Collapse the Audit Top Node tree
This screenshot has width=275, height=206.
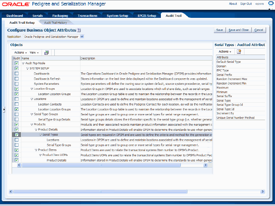coord(23,64)
